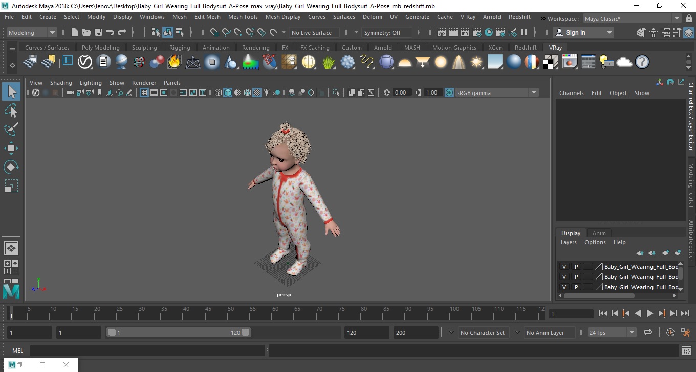Pause Viewport 2.0 update icon

524,32
